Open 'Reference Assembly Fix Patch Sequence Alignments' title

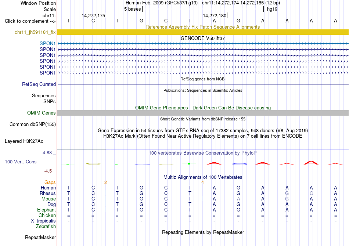coord(203,27)
